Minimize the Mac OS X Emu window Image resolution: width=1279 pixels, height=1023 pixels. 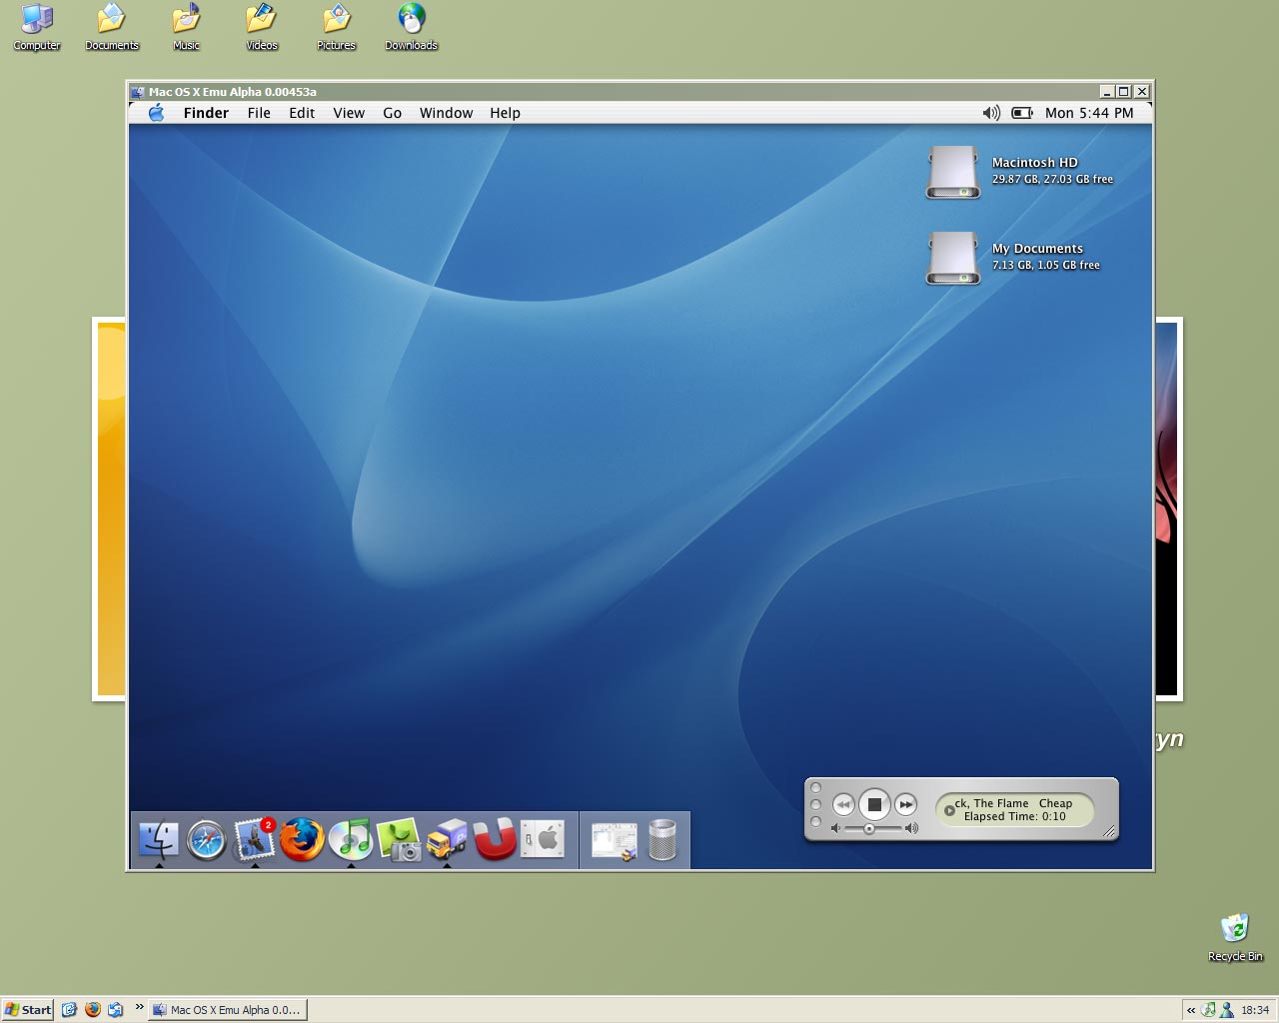pyautogui.click(x=1106, y=91)
